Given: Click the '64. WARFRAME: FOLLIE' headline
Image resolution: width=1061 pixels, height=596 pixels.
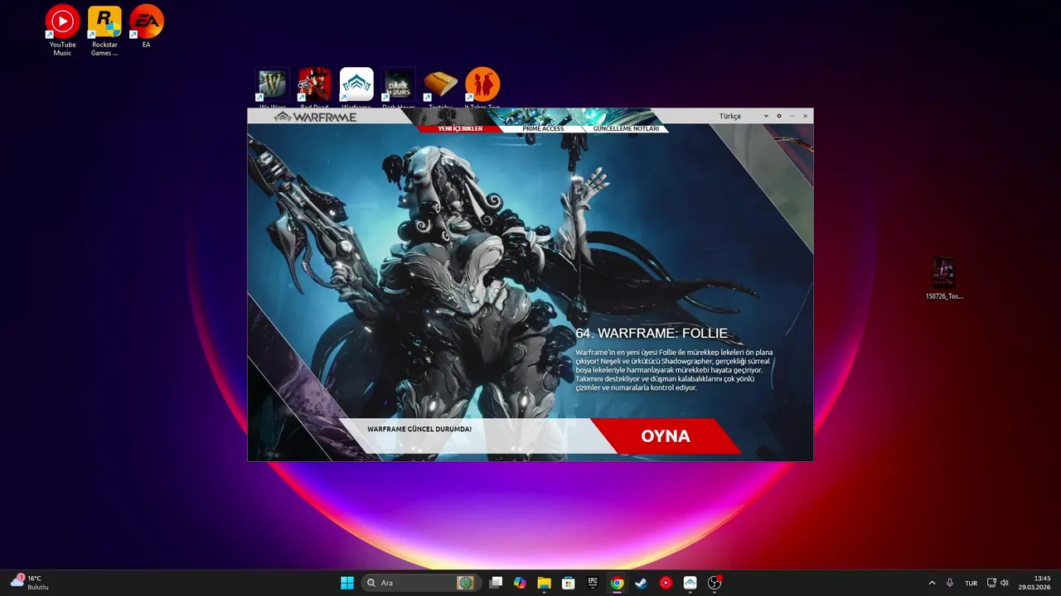Looking at the screenshot, I should tap(652, 334).
